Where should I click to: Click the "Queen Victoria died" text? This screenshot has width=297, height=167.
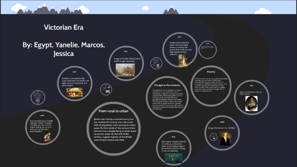(250, 93)
